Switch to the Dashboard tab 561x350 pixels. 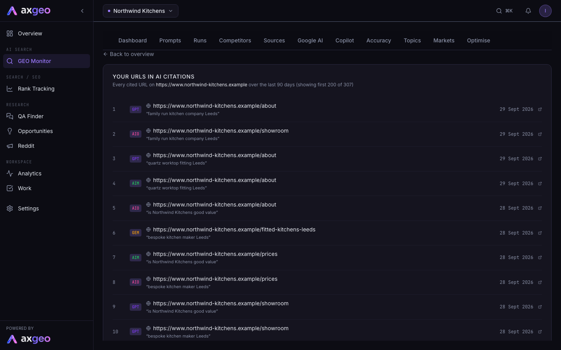point(132,40)
